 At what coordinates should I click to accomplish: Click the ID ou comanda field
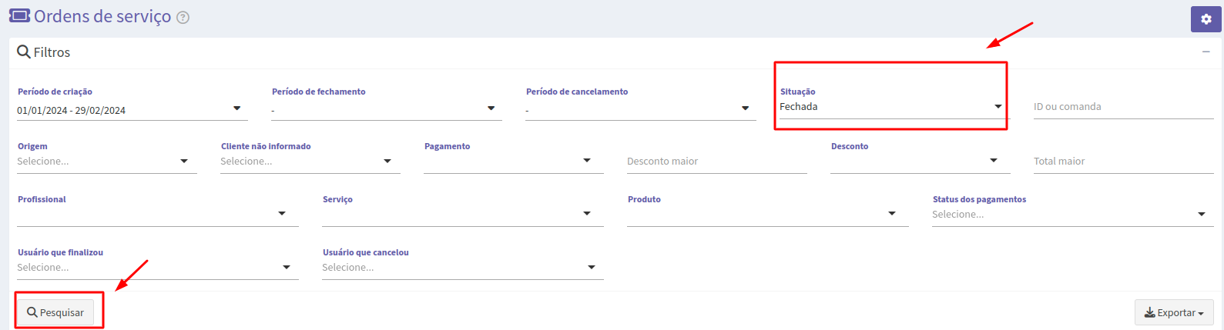coord(1124,107)
